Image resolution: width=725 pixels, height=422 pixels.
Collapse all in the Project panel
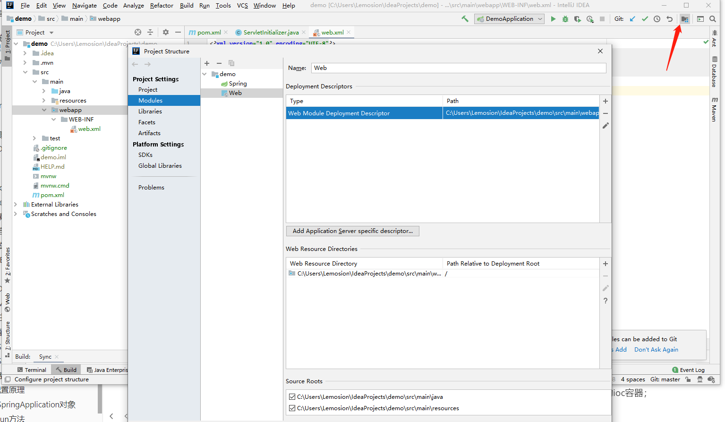tap(150, 32)
